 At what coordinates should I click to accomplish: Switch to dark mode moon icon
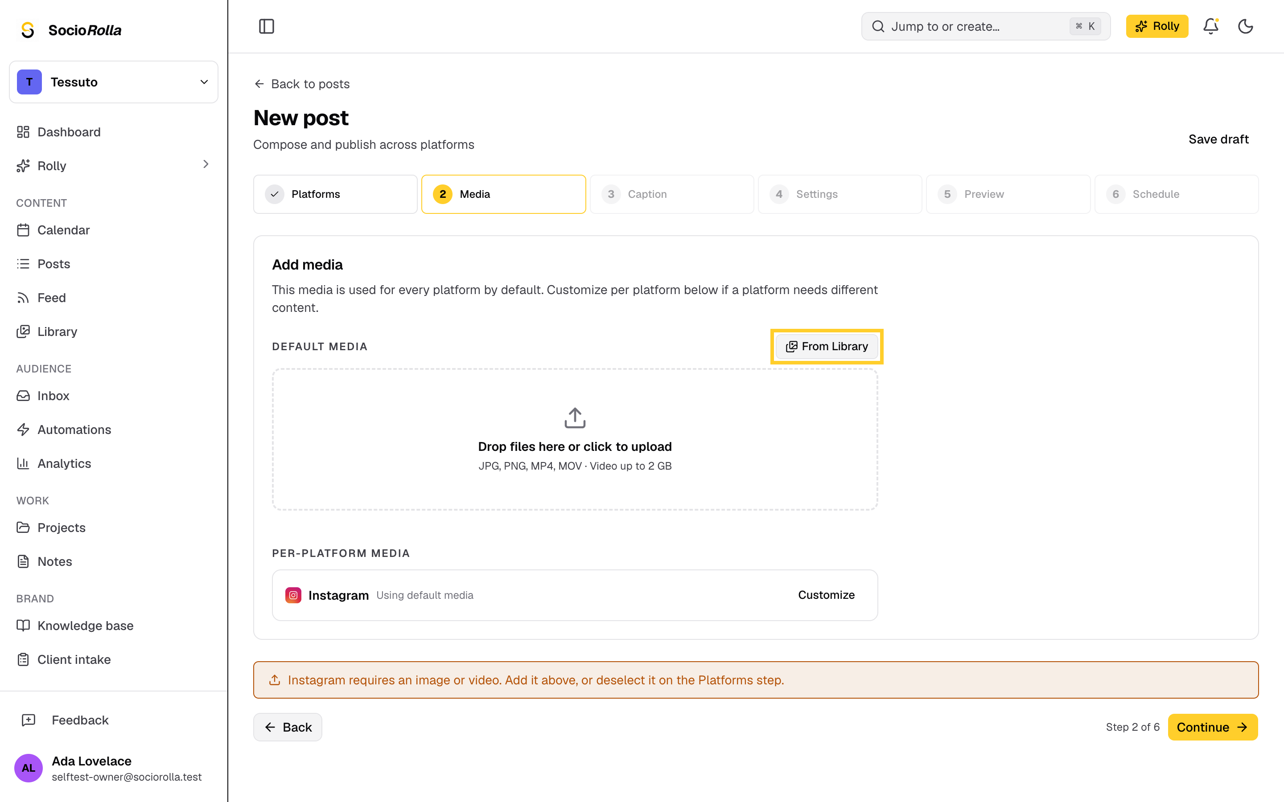coord(1245,26)
